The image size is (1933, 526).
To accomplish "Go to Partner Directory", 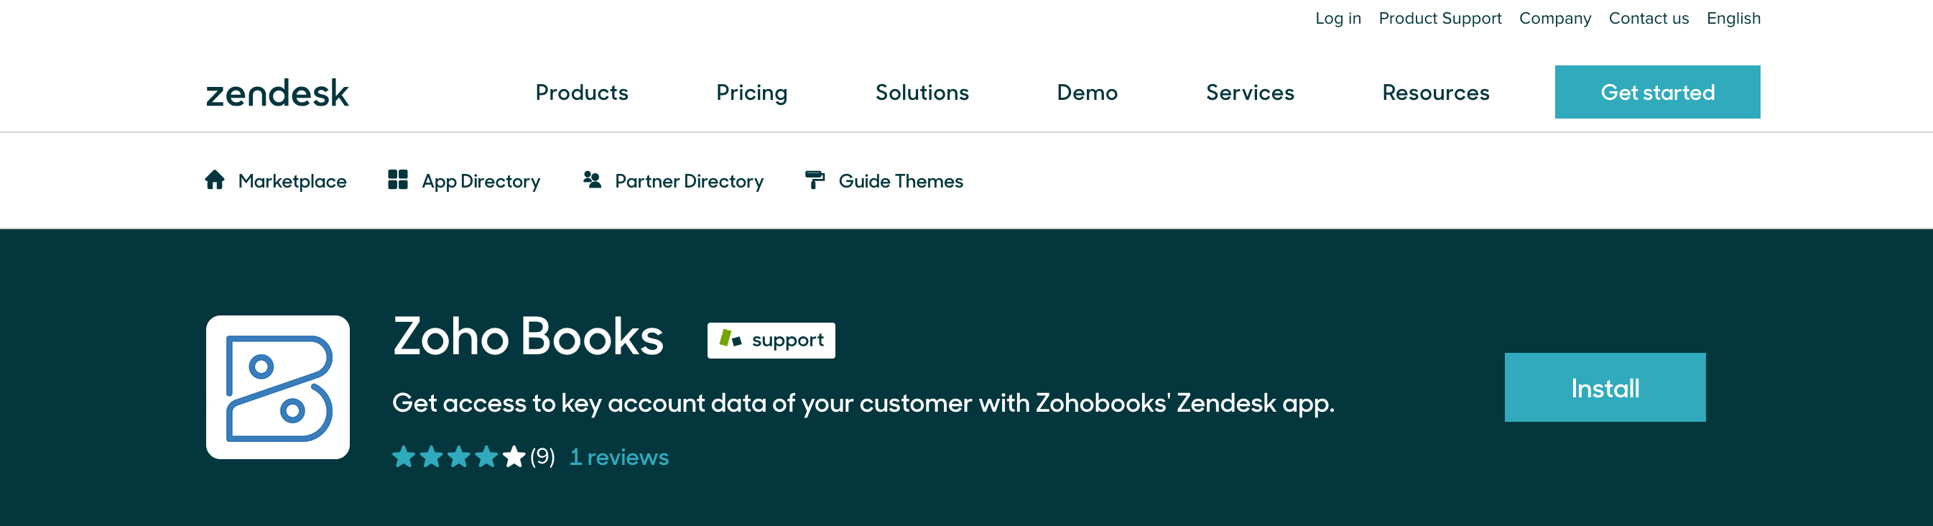I will tap(688, 181).
